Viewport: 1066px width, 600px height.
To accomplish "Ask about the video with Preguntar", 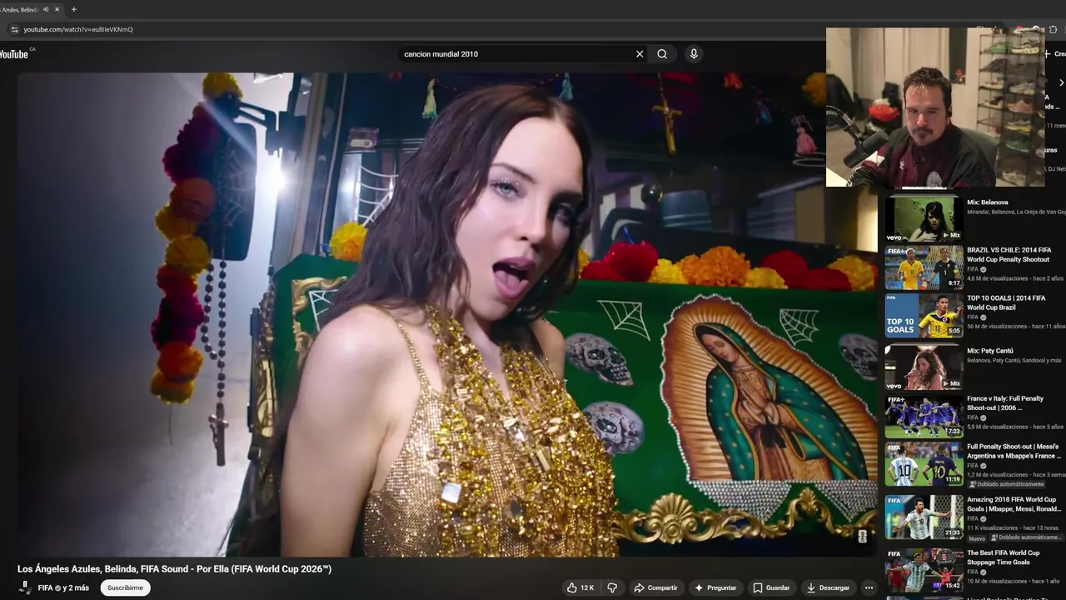I will tap(715, 587).
